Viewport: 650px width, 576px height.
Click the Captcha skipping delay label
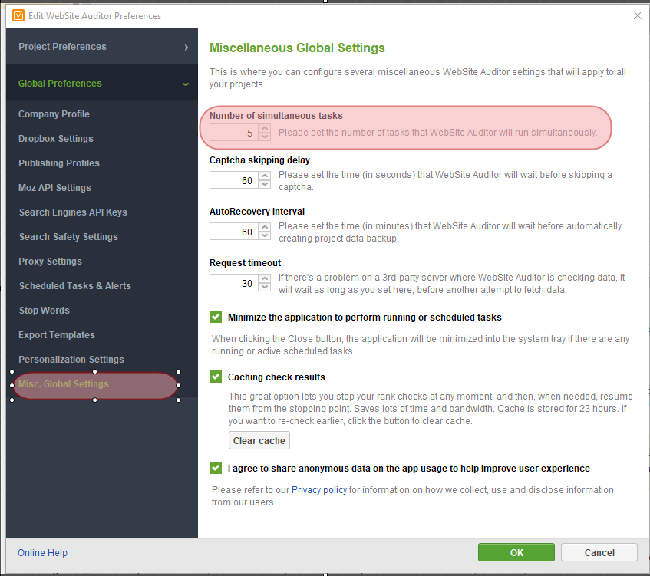[x=259, y=160]
